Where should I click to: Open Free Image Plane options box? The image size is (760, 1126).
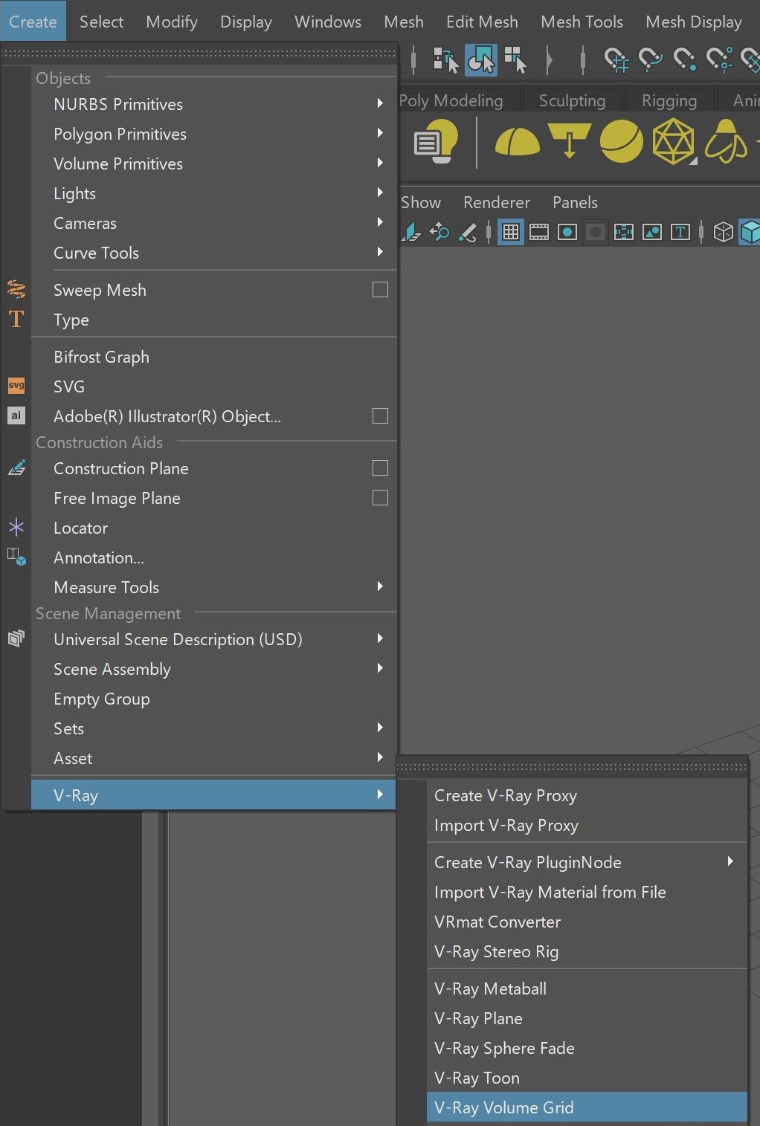click(380, 498)
